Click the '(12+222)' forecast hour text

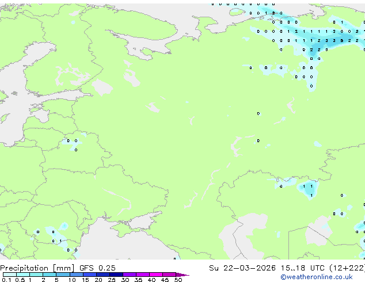[347, 268]
